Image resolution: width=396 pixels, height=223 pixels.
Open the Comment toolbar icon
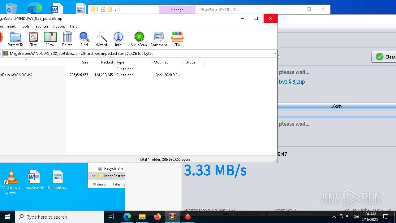pos(159,39)
